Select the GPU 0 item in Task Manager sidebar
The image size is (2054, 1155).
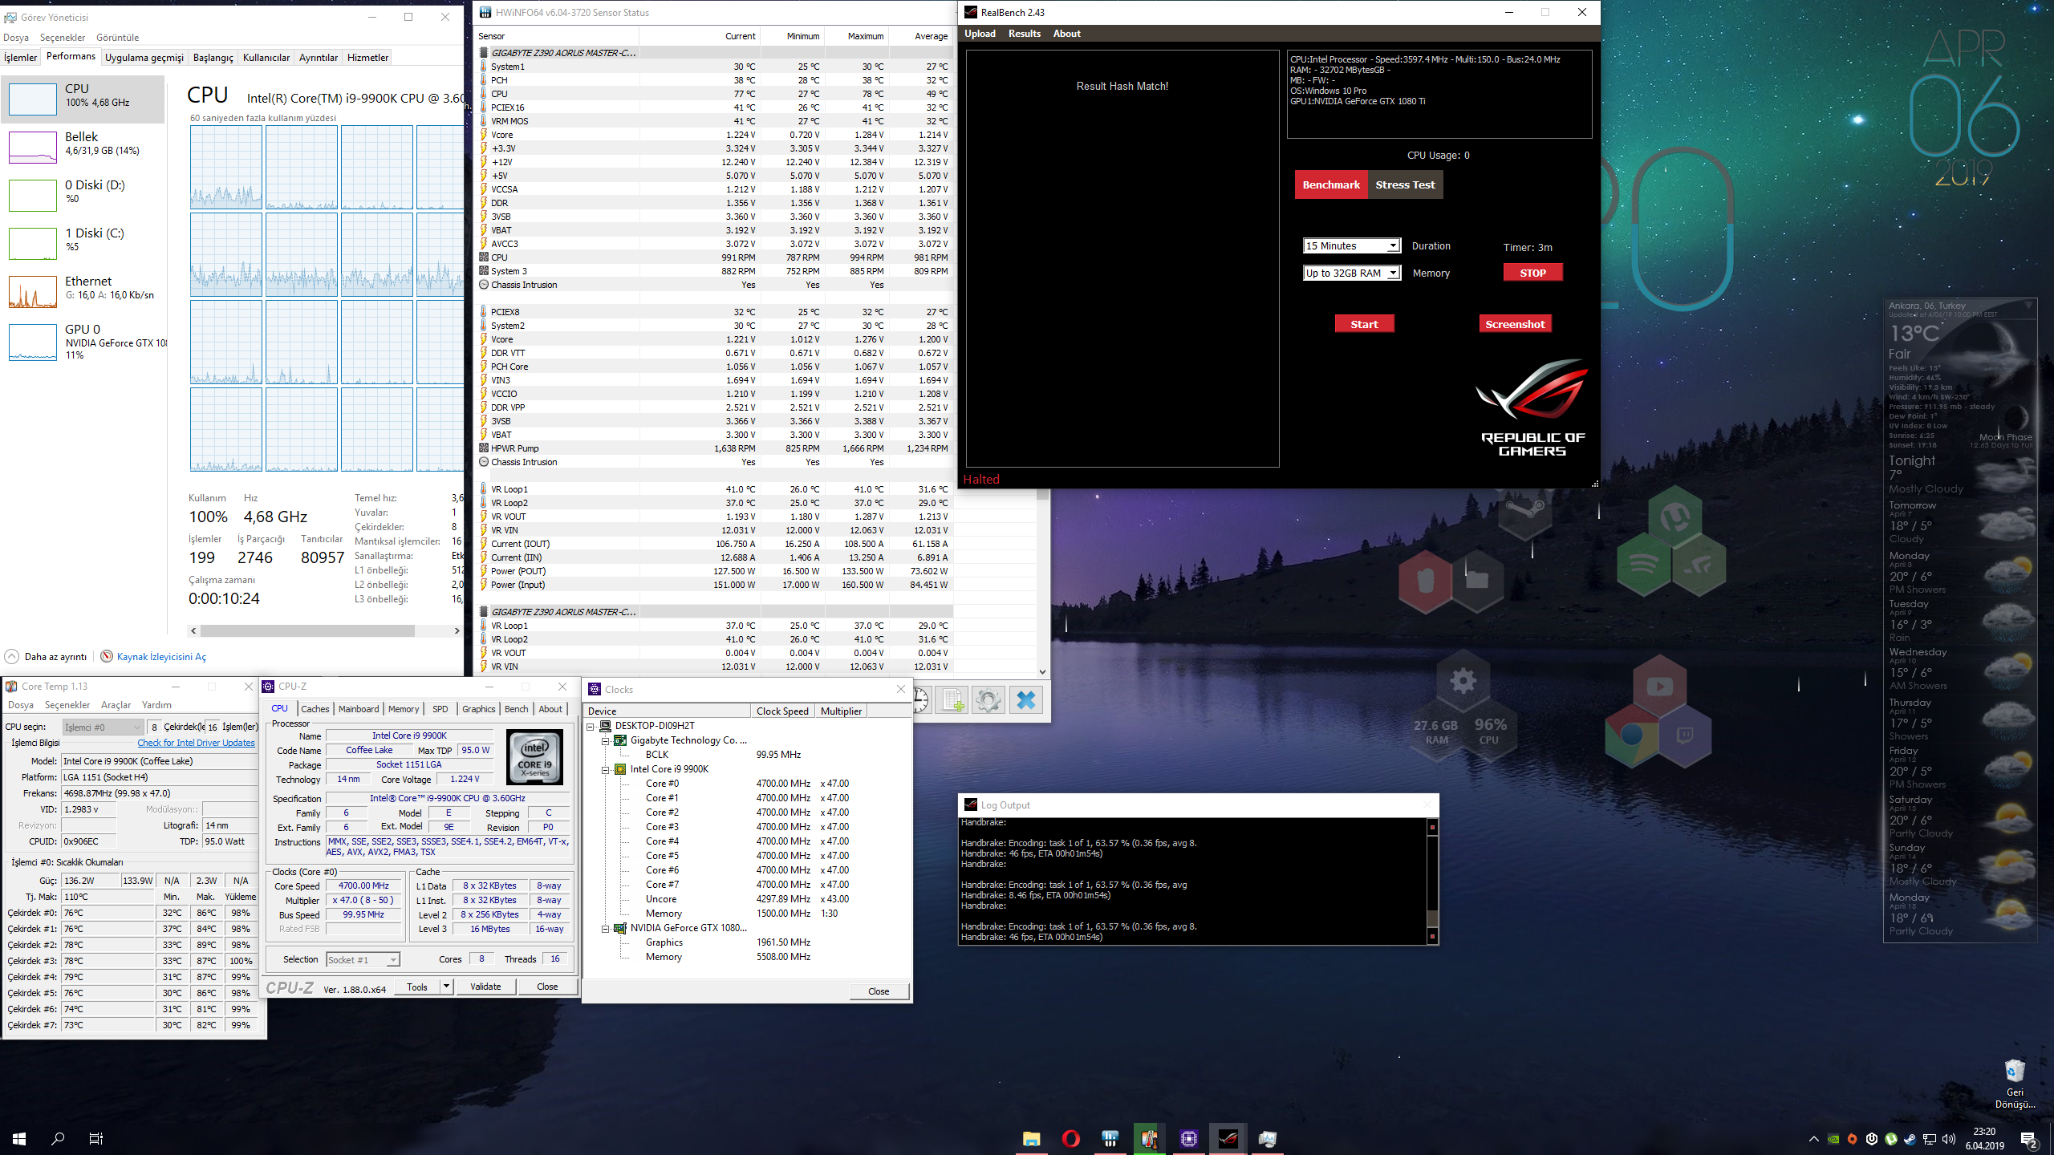coord(83,341)
